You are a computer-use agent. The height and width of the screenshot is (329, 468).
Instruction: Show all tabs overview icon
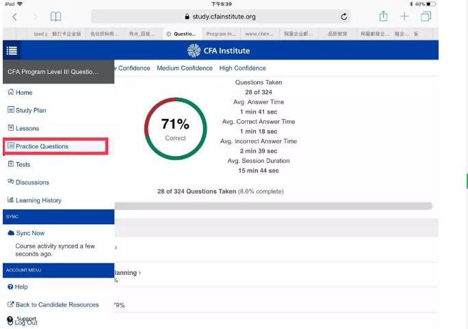click(x=426, y=16)
